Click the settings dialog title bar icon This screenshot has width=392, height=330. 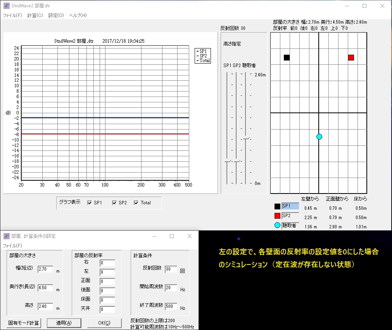point(7,236)
